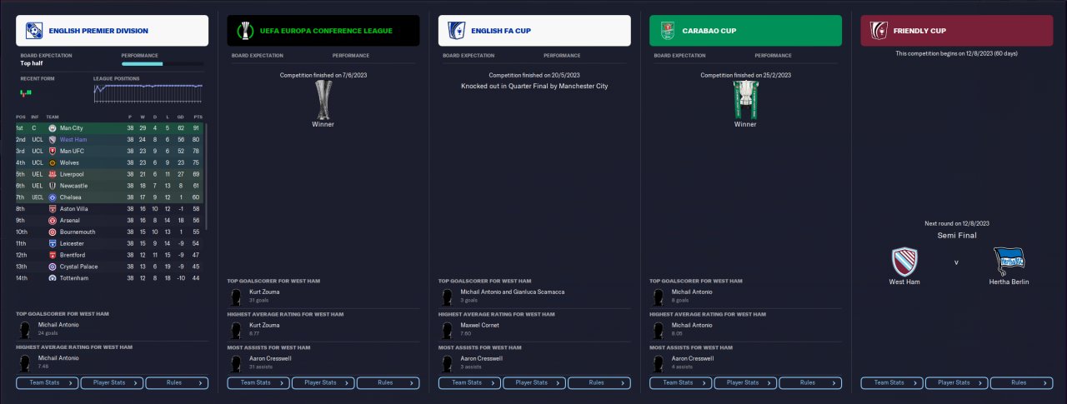Open the Friendly Cup header card
This screenshot has width=1067, height=404.
(957, 31)
